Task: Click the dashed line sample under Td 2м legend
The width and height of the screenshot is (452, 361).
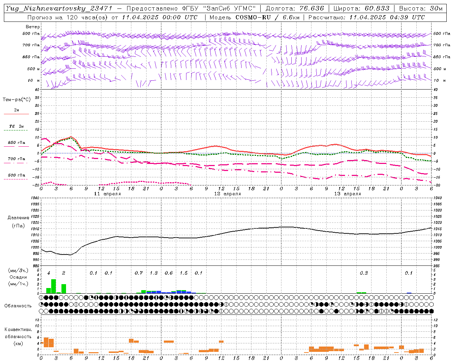Action: [x=16, y=130]
